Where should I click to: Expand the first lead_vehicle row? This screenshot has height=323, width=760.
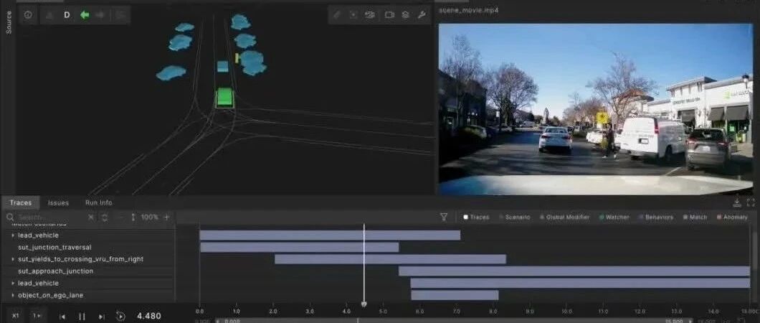click(13, 235)
